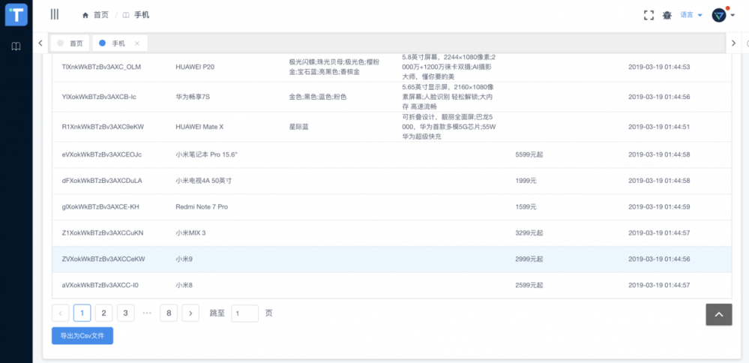This screenshot has width=749, height=363.
Task: Toggle fullscreen mode icon
Action: [x=649, y=15]
